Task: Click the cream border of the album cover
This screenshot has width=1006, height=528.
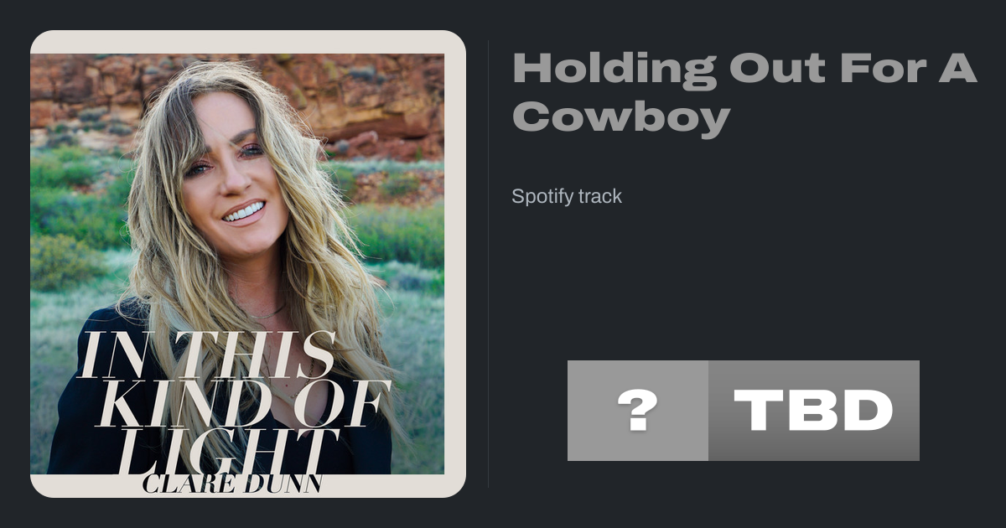Action: (248, 42)
